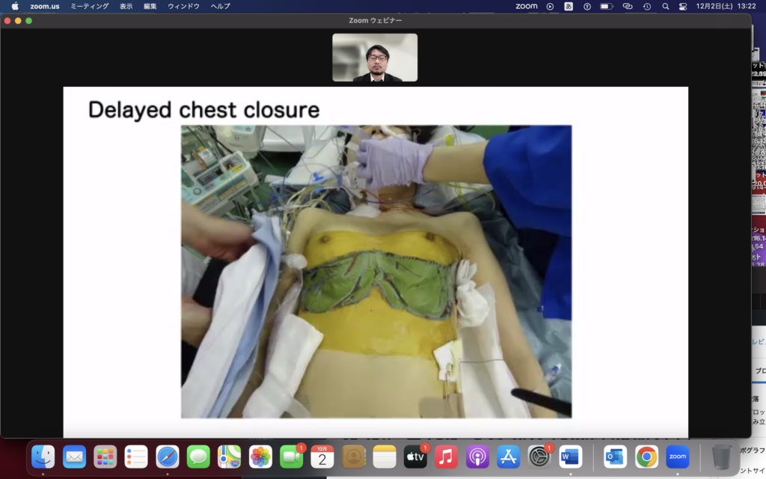766x479 pixels.
Task: Open the Zoom app in the dock
Action: (x=678, y=456)
